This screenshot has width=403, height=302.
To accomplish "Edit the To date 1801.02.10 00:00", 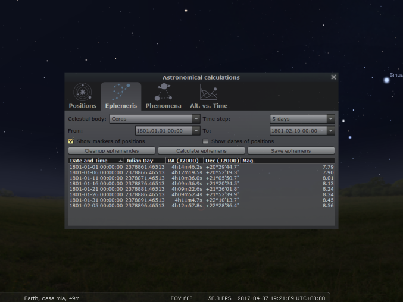I will [x=299, y=131].
